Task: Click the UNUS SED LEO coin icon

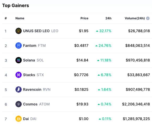Action: pos(19,31)
